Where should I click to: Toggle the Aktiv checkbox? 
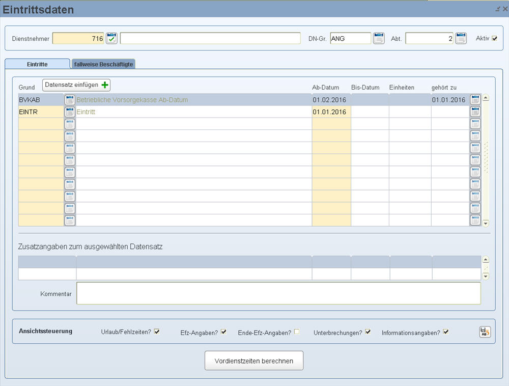(494, 38)
